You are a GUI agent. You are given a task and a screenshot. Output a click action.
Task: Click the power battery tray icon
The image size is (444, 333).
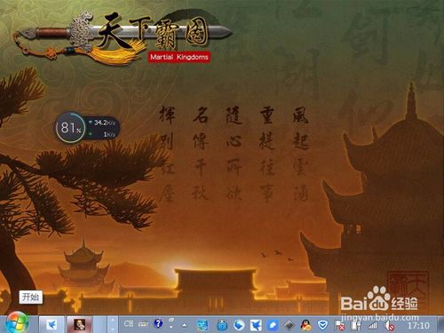tap(356, 326)
